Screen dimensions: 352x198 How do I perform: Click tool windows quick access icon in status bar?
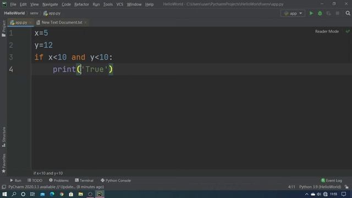pyautogui.click(x=4, y=187)
